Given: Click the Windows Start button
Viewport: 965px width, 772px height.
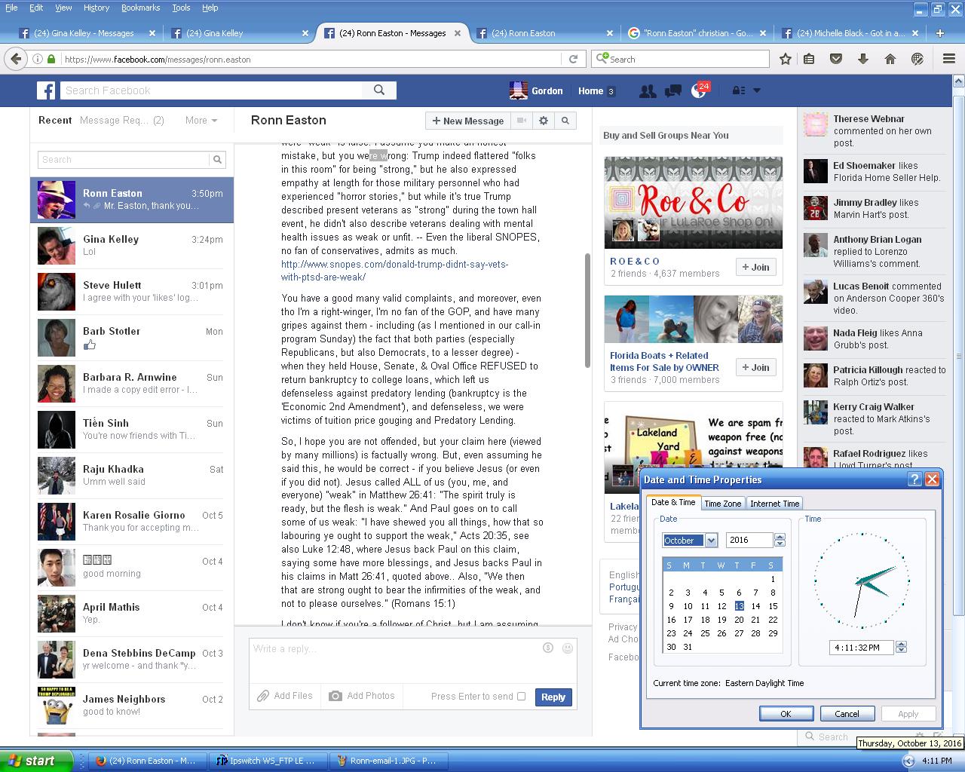Looking at the screenshot, I should click(36, 761).
